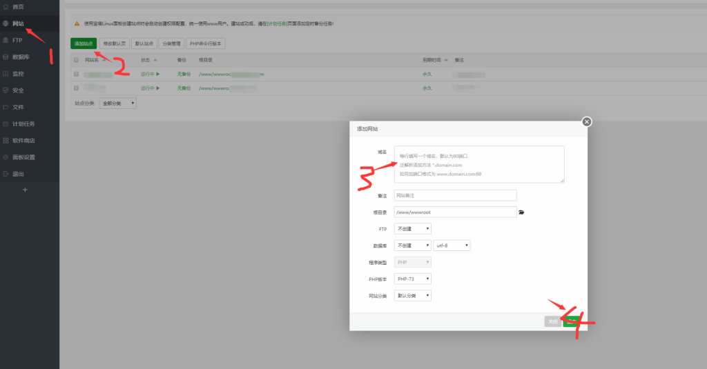Click the 文件 files folder icon in sidebar

tap(6, 107)
